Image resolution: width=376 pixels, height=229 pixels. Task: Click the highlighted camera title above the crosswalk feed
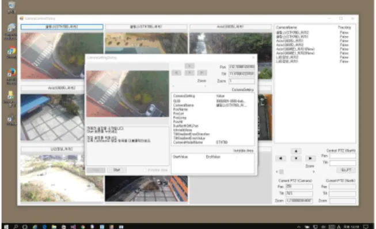click(62, 27)
